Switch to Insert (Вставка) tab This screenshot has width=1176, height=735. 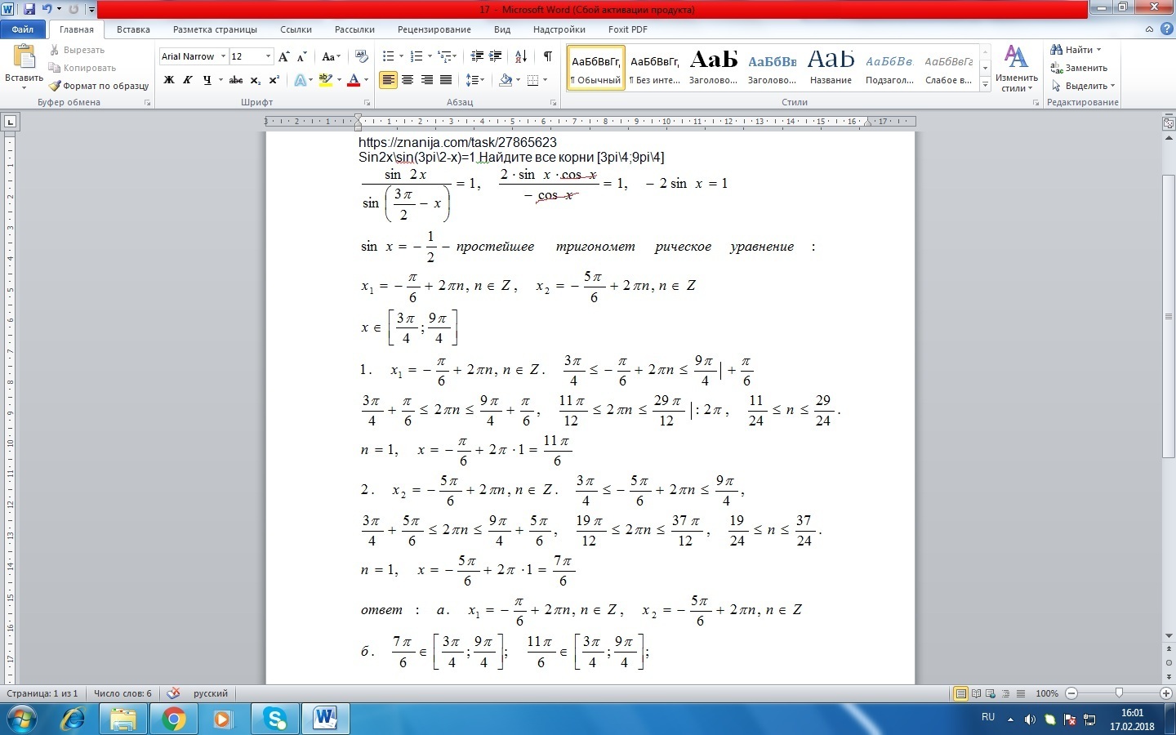tap(133, 29)
